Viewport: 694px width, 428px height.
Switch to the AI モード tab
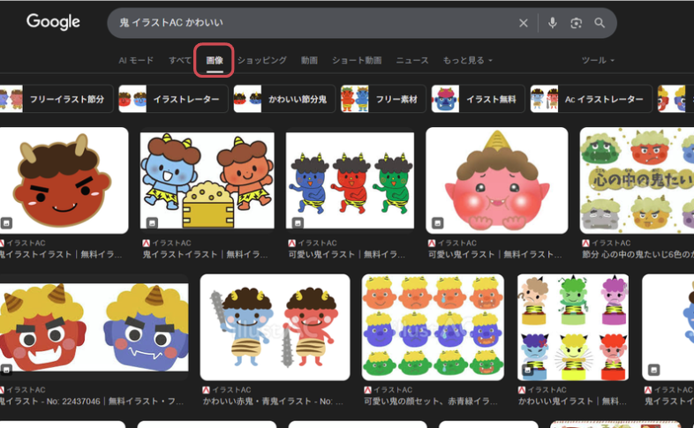pyautogui.click(x=136, y=60)
